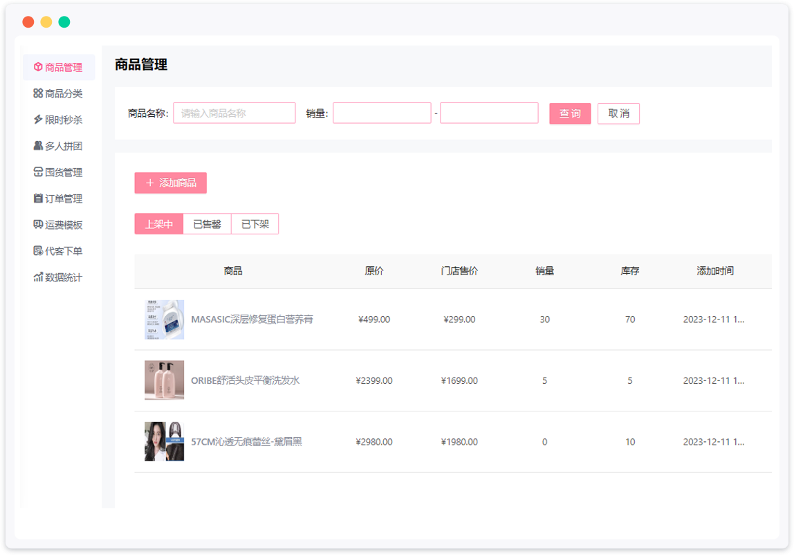Image resolution: width=794 pixels, height=556 pixels.
Task: Click the minimum 销量 input box
Action: pos(382,113)
